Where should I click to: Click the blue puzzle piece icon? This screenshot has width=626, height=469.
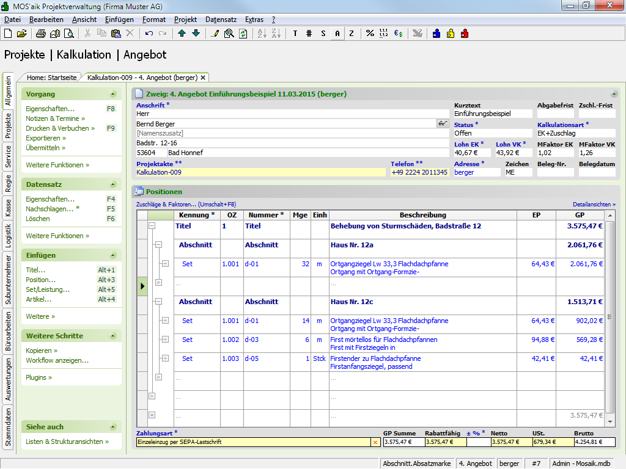(x=436, y=34)
